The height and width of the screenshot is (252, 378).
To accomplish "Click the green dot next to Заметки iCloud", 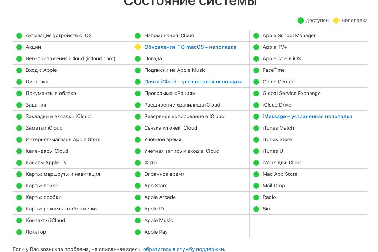I will click(19, 128).
